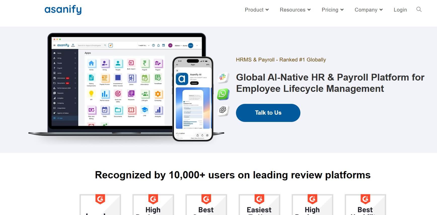Click the calendar icon in mockup top bar
437x215 pixels.
pyautogui.click(x=164, y=45)
